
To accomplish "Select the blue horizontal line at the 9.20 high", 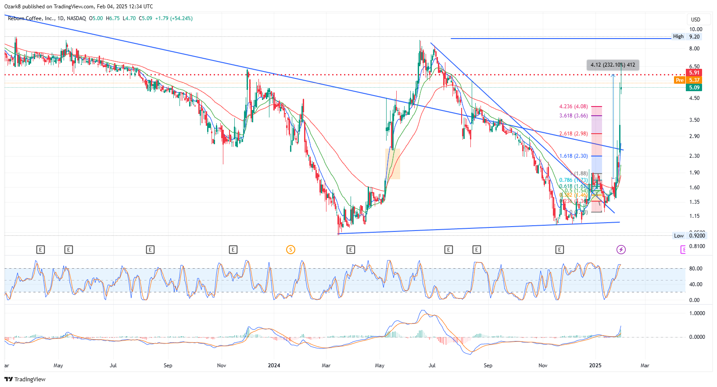I will (561, 39).
